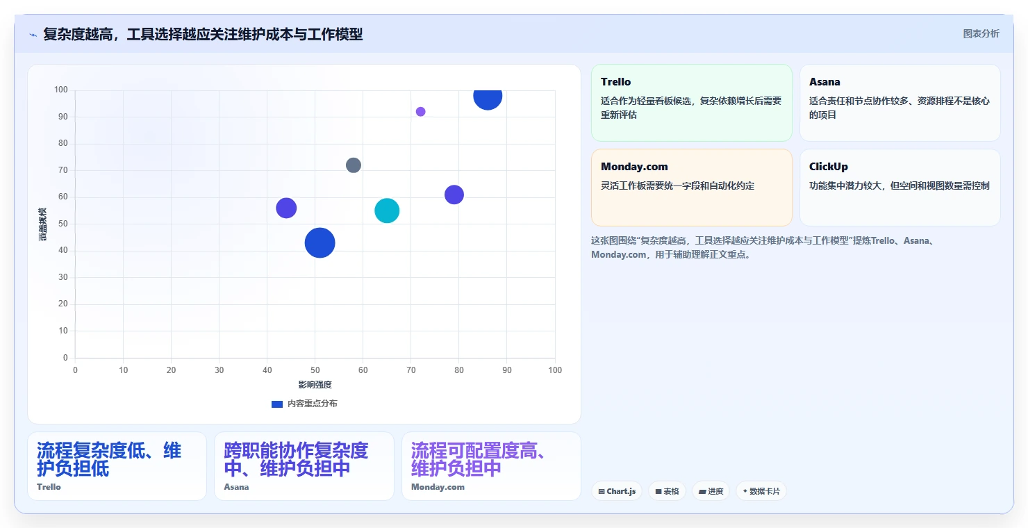Open the Trello description card
This screenshot has width=1028, height=528.
pos(692,103)
